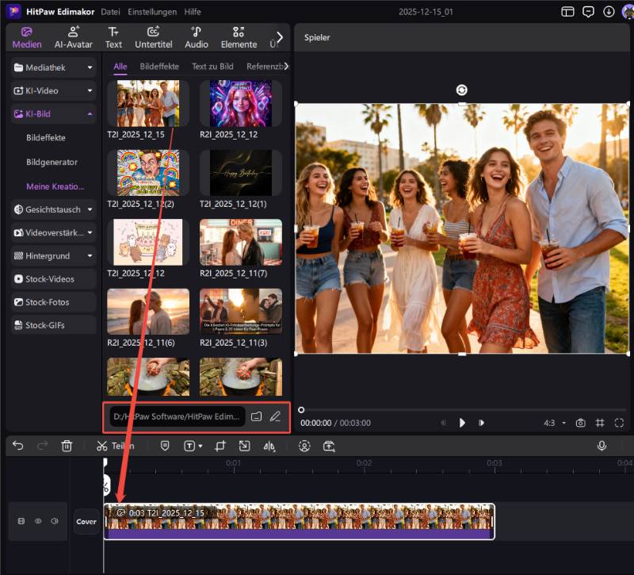Click the rotate handle above the preview image
The width and height of the screenshot is (634, 575).
[461, 90]
